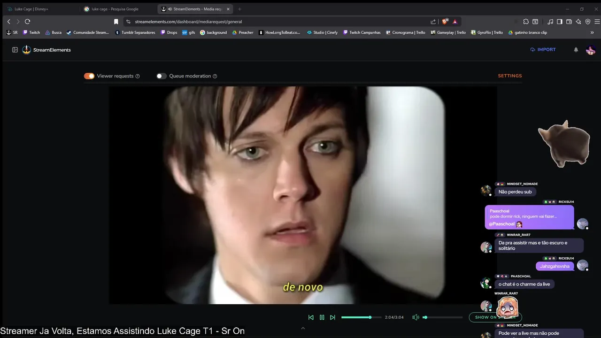Close the StreamElements browser tab
601x338 pixels.
[x=228, y=9]
